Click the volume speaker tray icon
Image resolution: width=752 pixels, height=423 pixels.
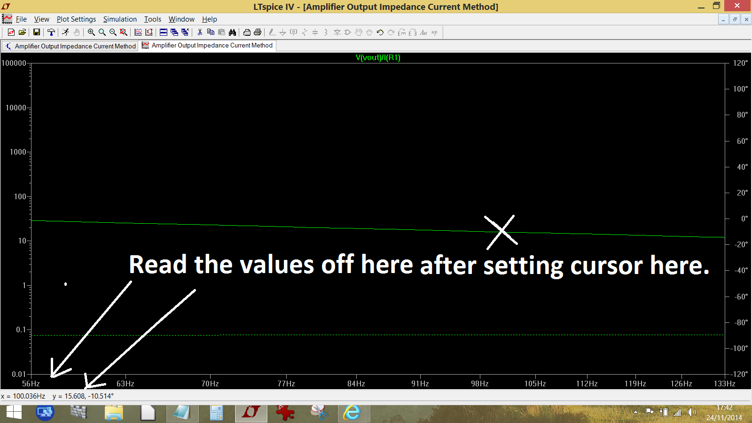click(x=691, y=412)
